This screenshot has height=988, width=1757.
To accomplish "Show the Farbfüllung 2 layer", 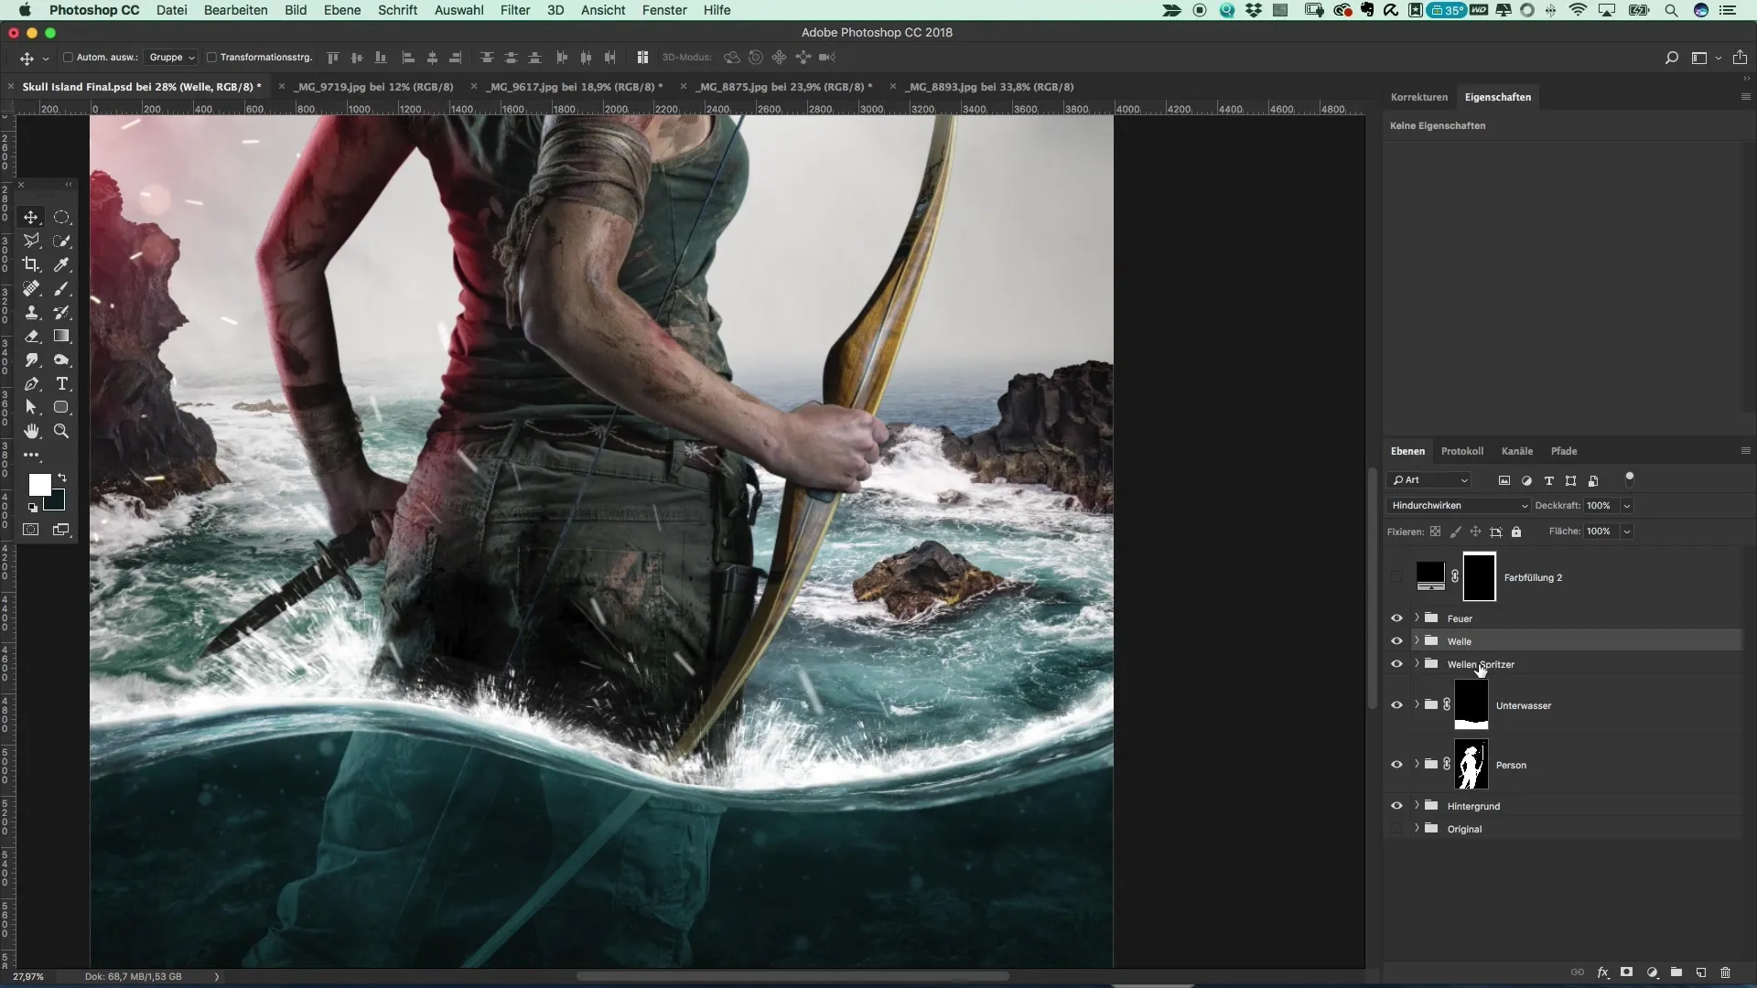I will click(x=1396, y=577).
